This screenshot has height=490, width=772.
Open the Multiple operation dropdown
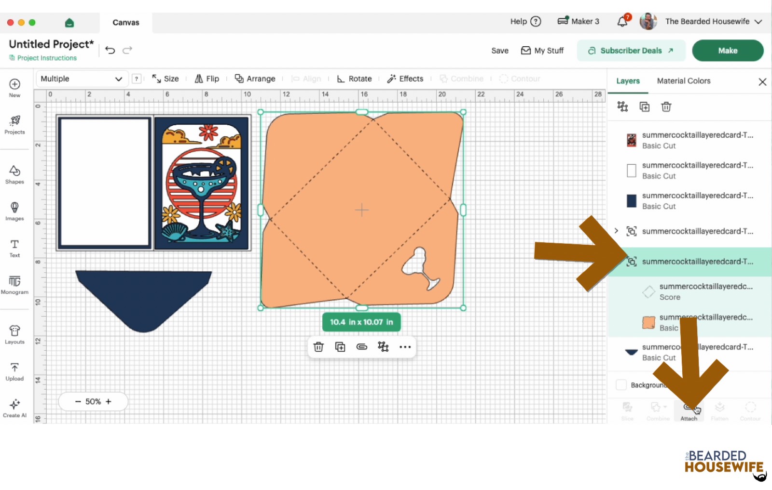click(x=82, y=79)
